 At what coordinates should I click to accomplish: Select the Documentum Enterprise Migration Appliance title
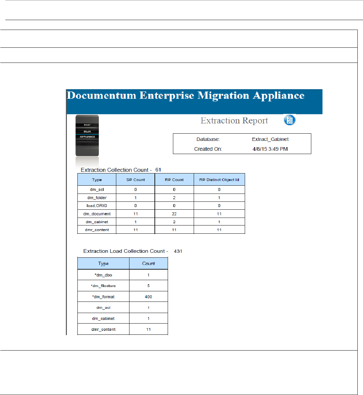[185, 95]
